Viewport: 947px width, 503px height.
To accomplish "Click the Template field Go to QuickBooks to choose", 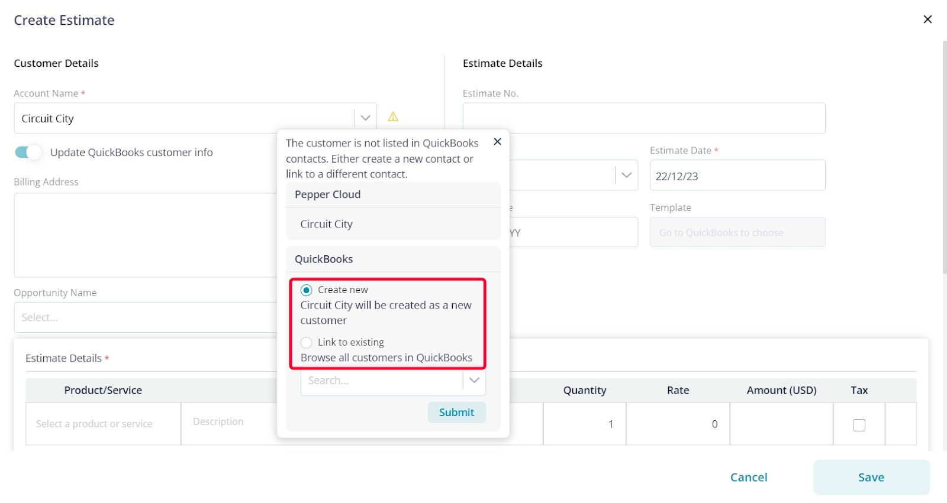I will click(x=737, y=232).
